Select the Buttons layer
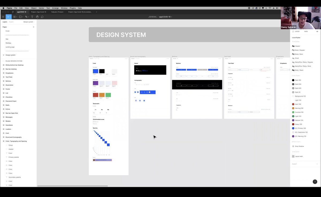This screenshot has width=321, height=197. click(x=8, y=81)
